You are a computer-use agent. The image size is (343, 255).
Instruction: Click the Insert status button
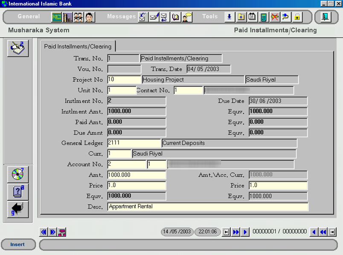click(x=17, y=244)
